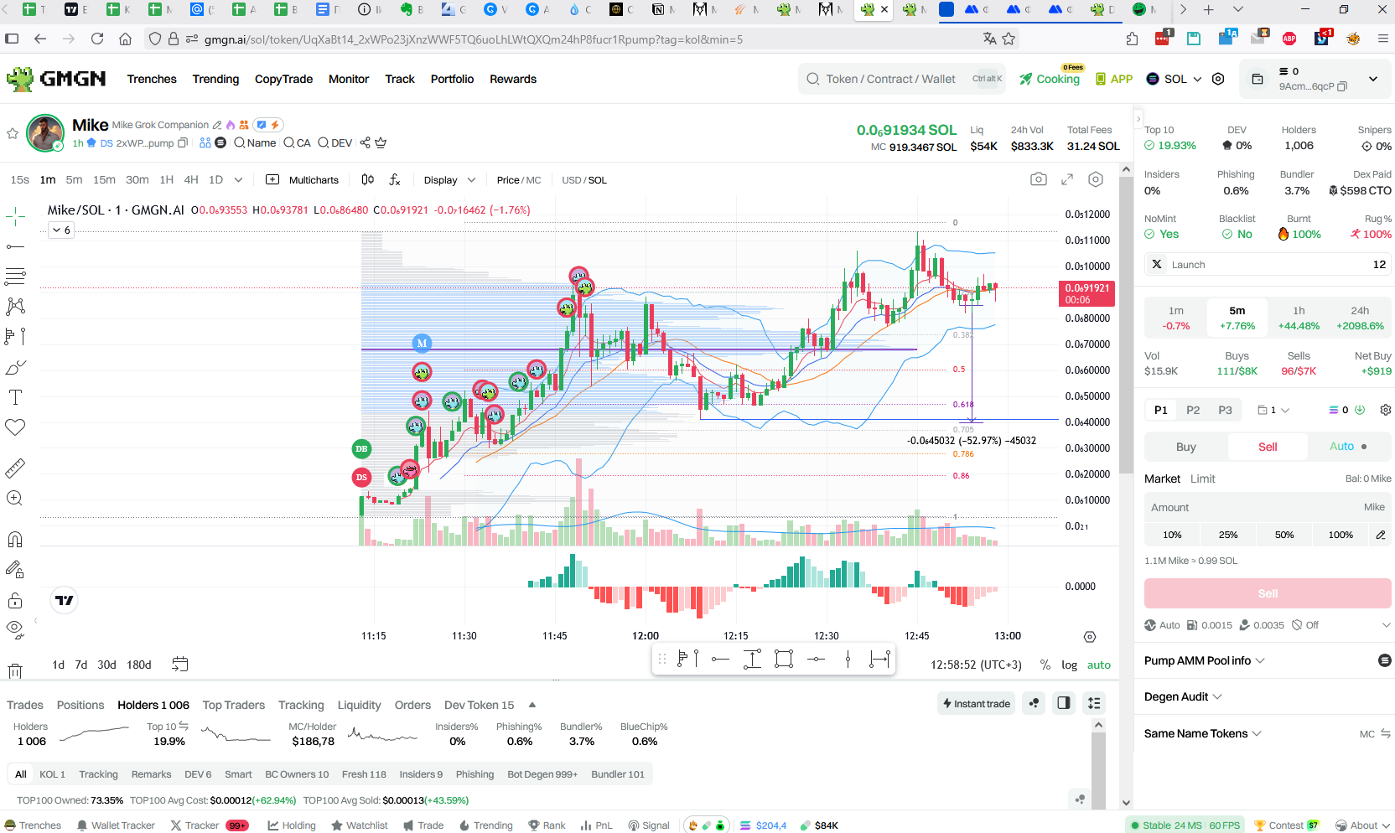Select the text annotation tool
This screenshot has width=1395, height=833.
(15, 397)
